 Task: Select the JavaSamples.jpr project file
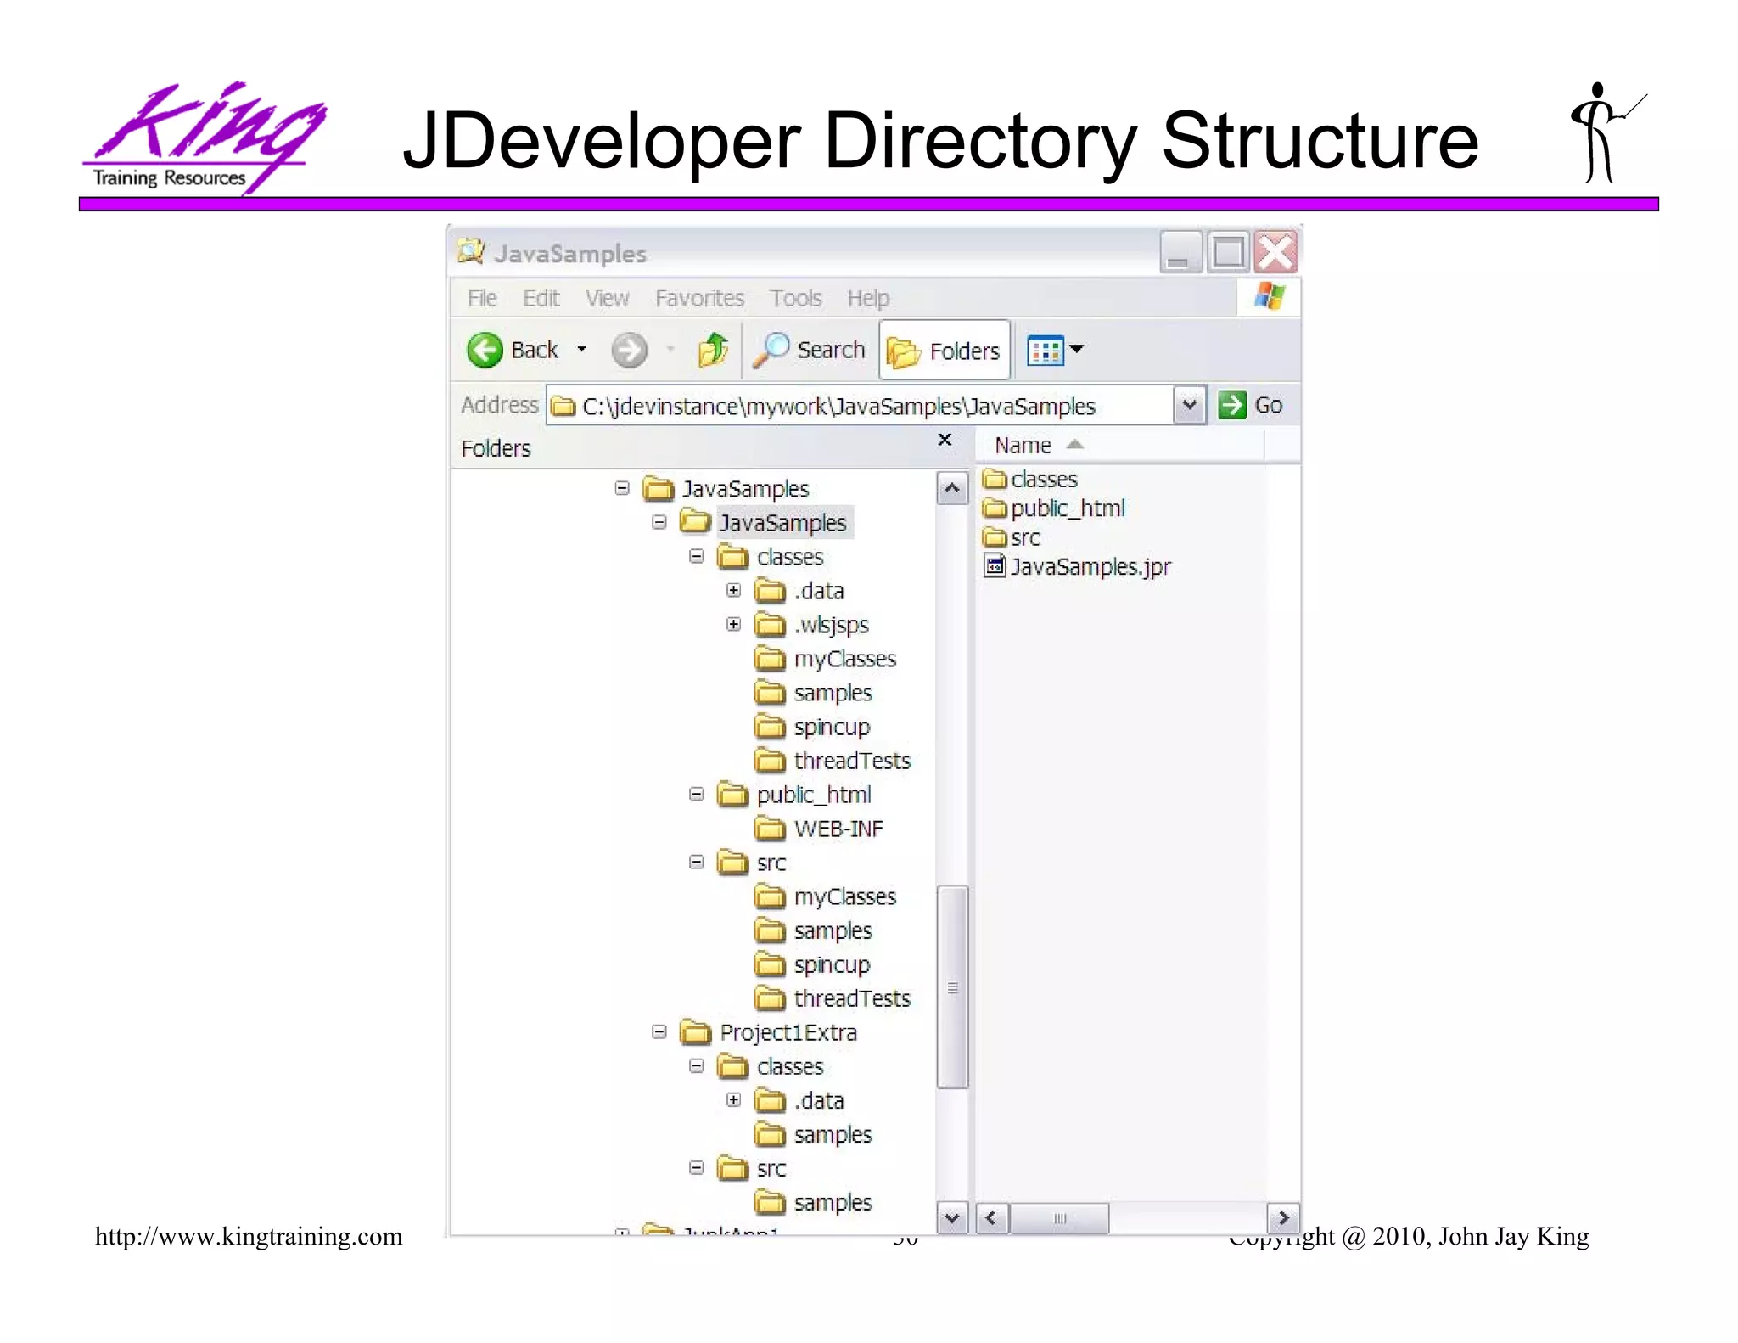[x=1077, y=566]
